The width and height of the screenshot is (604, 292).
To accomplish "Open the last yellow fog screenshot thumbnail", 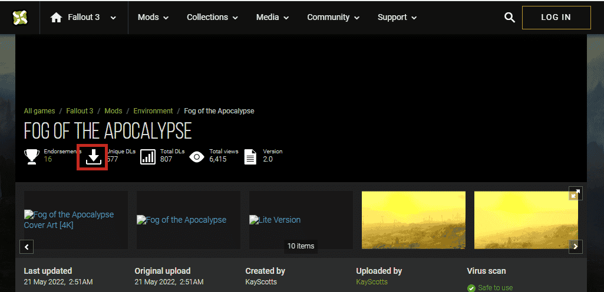I will [526, 220].
